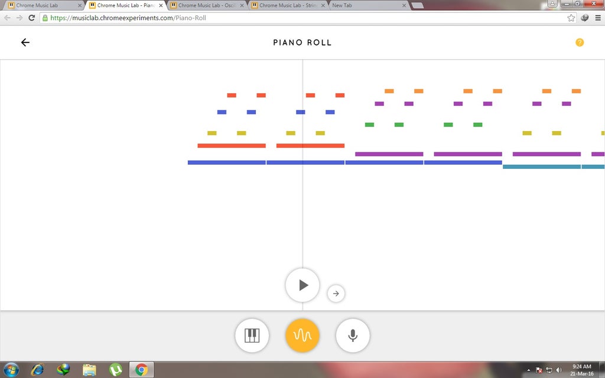This screenshot has width=605, height=378.
Task: Open the Piano Roll help icon
Action: [x=580, y=42]
